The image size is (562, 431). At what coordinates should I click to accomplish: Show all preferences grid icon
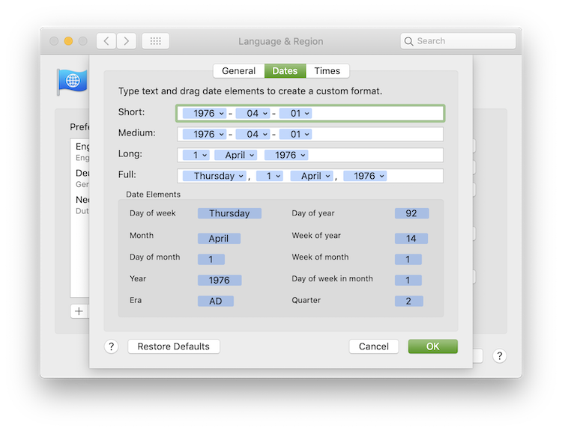pos(156,41)
